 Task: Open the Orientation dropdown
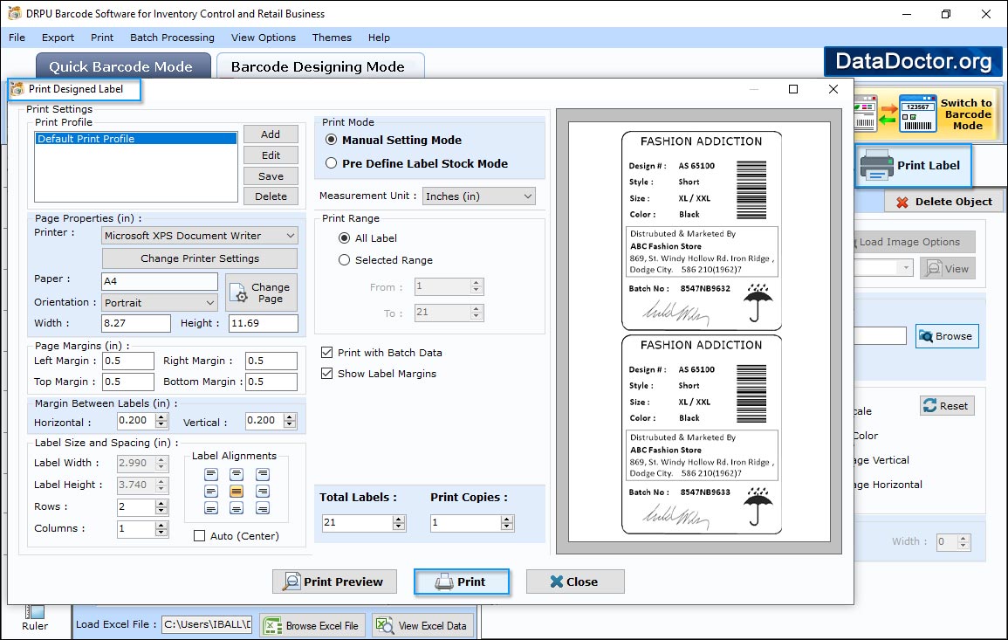pyautogui.click(x=160, y=302)
